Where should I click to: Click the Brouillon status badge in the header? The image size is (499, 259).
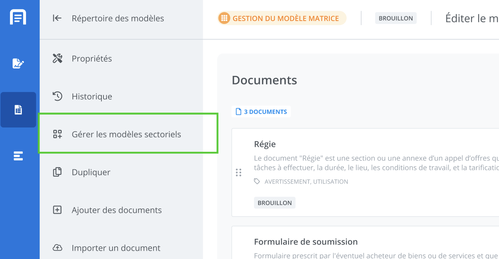(x=396, y=19)
